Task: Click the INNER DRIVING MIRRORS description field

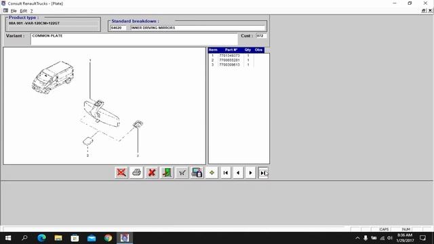Action: click(197, 28)
